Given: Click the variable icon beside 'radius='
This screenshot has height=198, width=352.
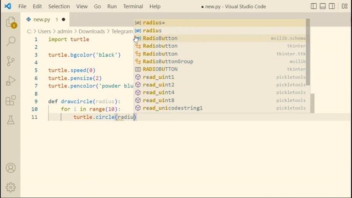Looking at the screenshot, I should point(138,23).
